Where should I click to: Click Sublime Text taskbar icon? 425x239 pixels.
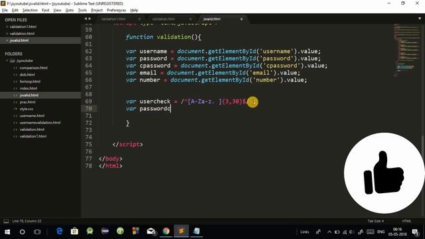[181, 231]
